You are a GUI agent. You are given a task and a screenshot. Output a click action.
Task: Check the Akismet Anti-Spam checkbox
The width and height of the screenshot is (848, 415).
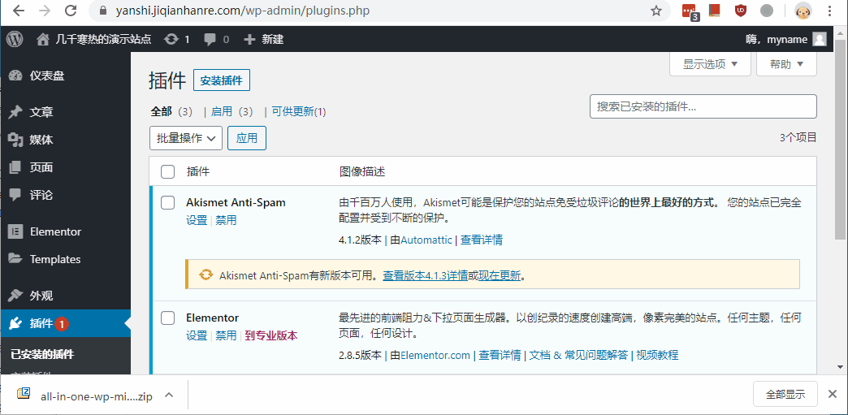click(x=167, y=202)
